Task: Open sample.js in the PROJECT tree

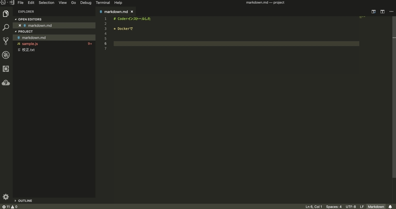Action: (x=54, y=44)
